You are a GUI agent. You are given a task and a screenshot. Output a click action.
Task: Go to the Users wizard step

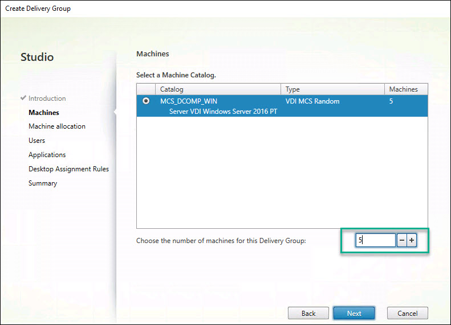pyautogui.click(x=37, y=141)
